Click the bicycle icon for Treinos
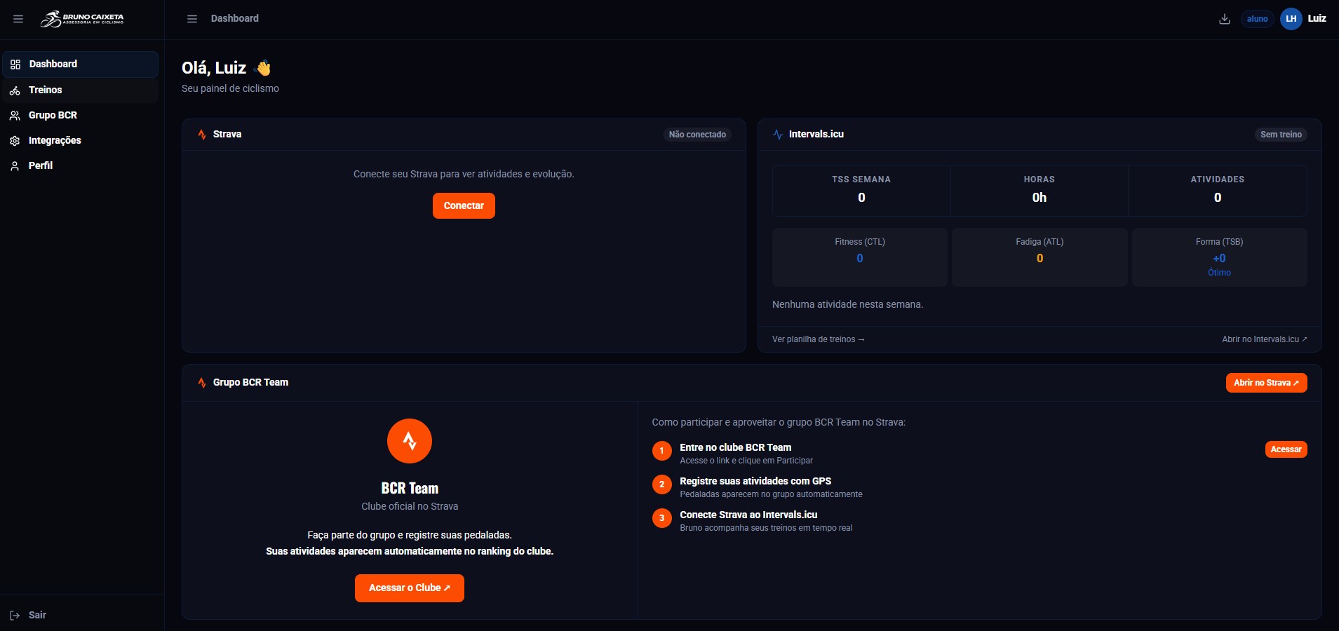Screen dimensions: 1339x631 [15, 90]
